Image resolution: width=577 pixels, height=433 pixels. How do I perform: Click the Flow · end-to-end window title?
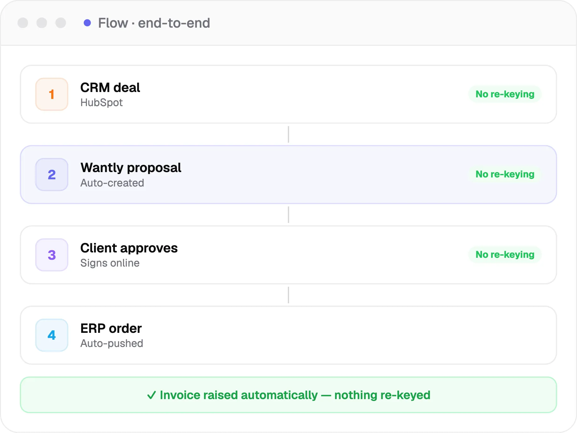coord(154,23)
